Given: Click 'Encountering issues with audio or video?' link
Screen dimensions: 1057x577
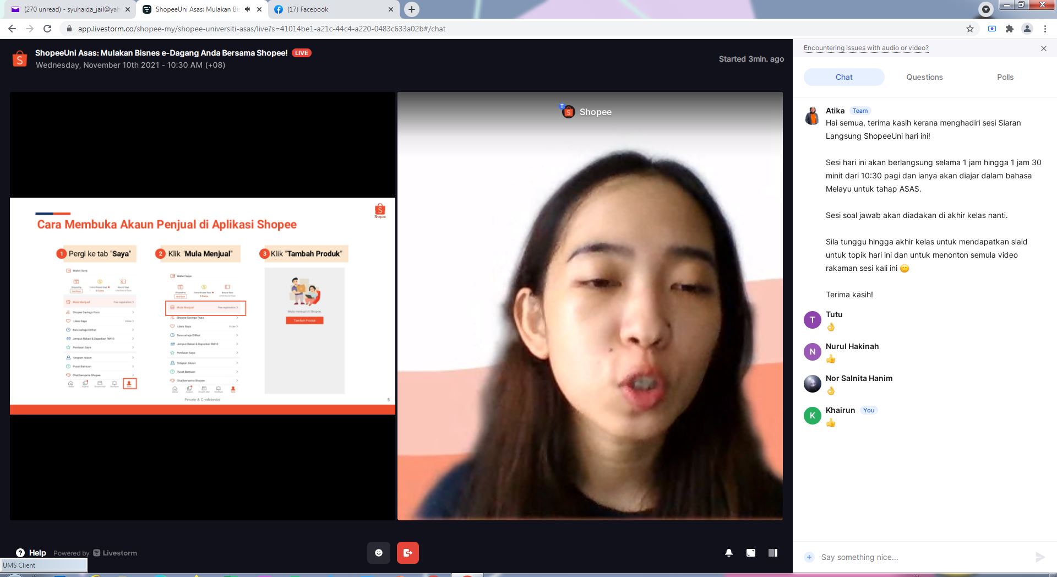Looking at the screenshot, I should coord(866,48).
